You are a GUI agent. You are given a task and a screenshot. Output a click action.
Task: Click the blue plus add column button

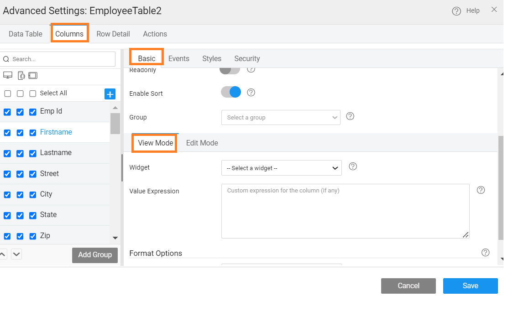[x=110, y=94]
